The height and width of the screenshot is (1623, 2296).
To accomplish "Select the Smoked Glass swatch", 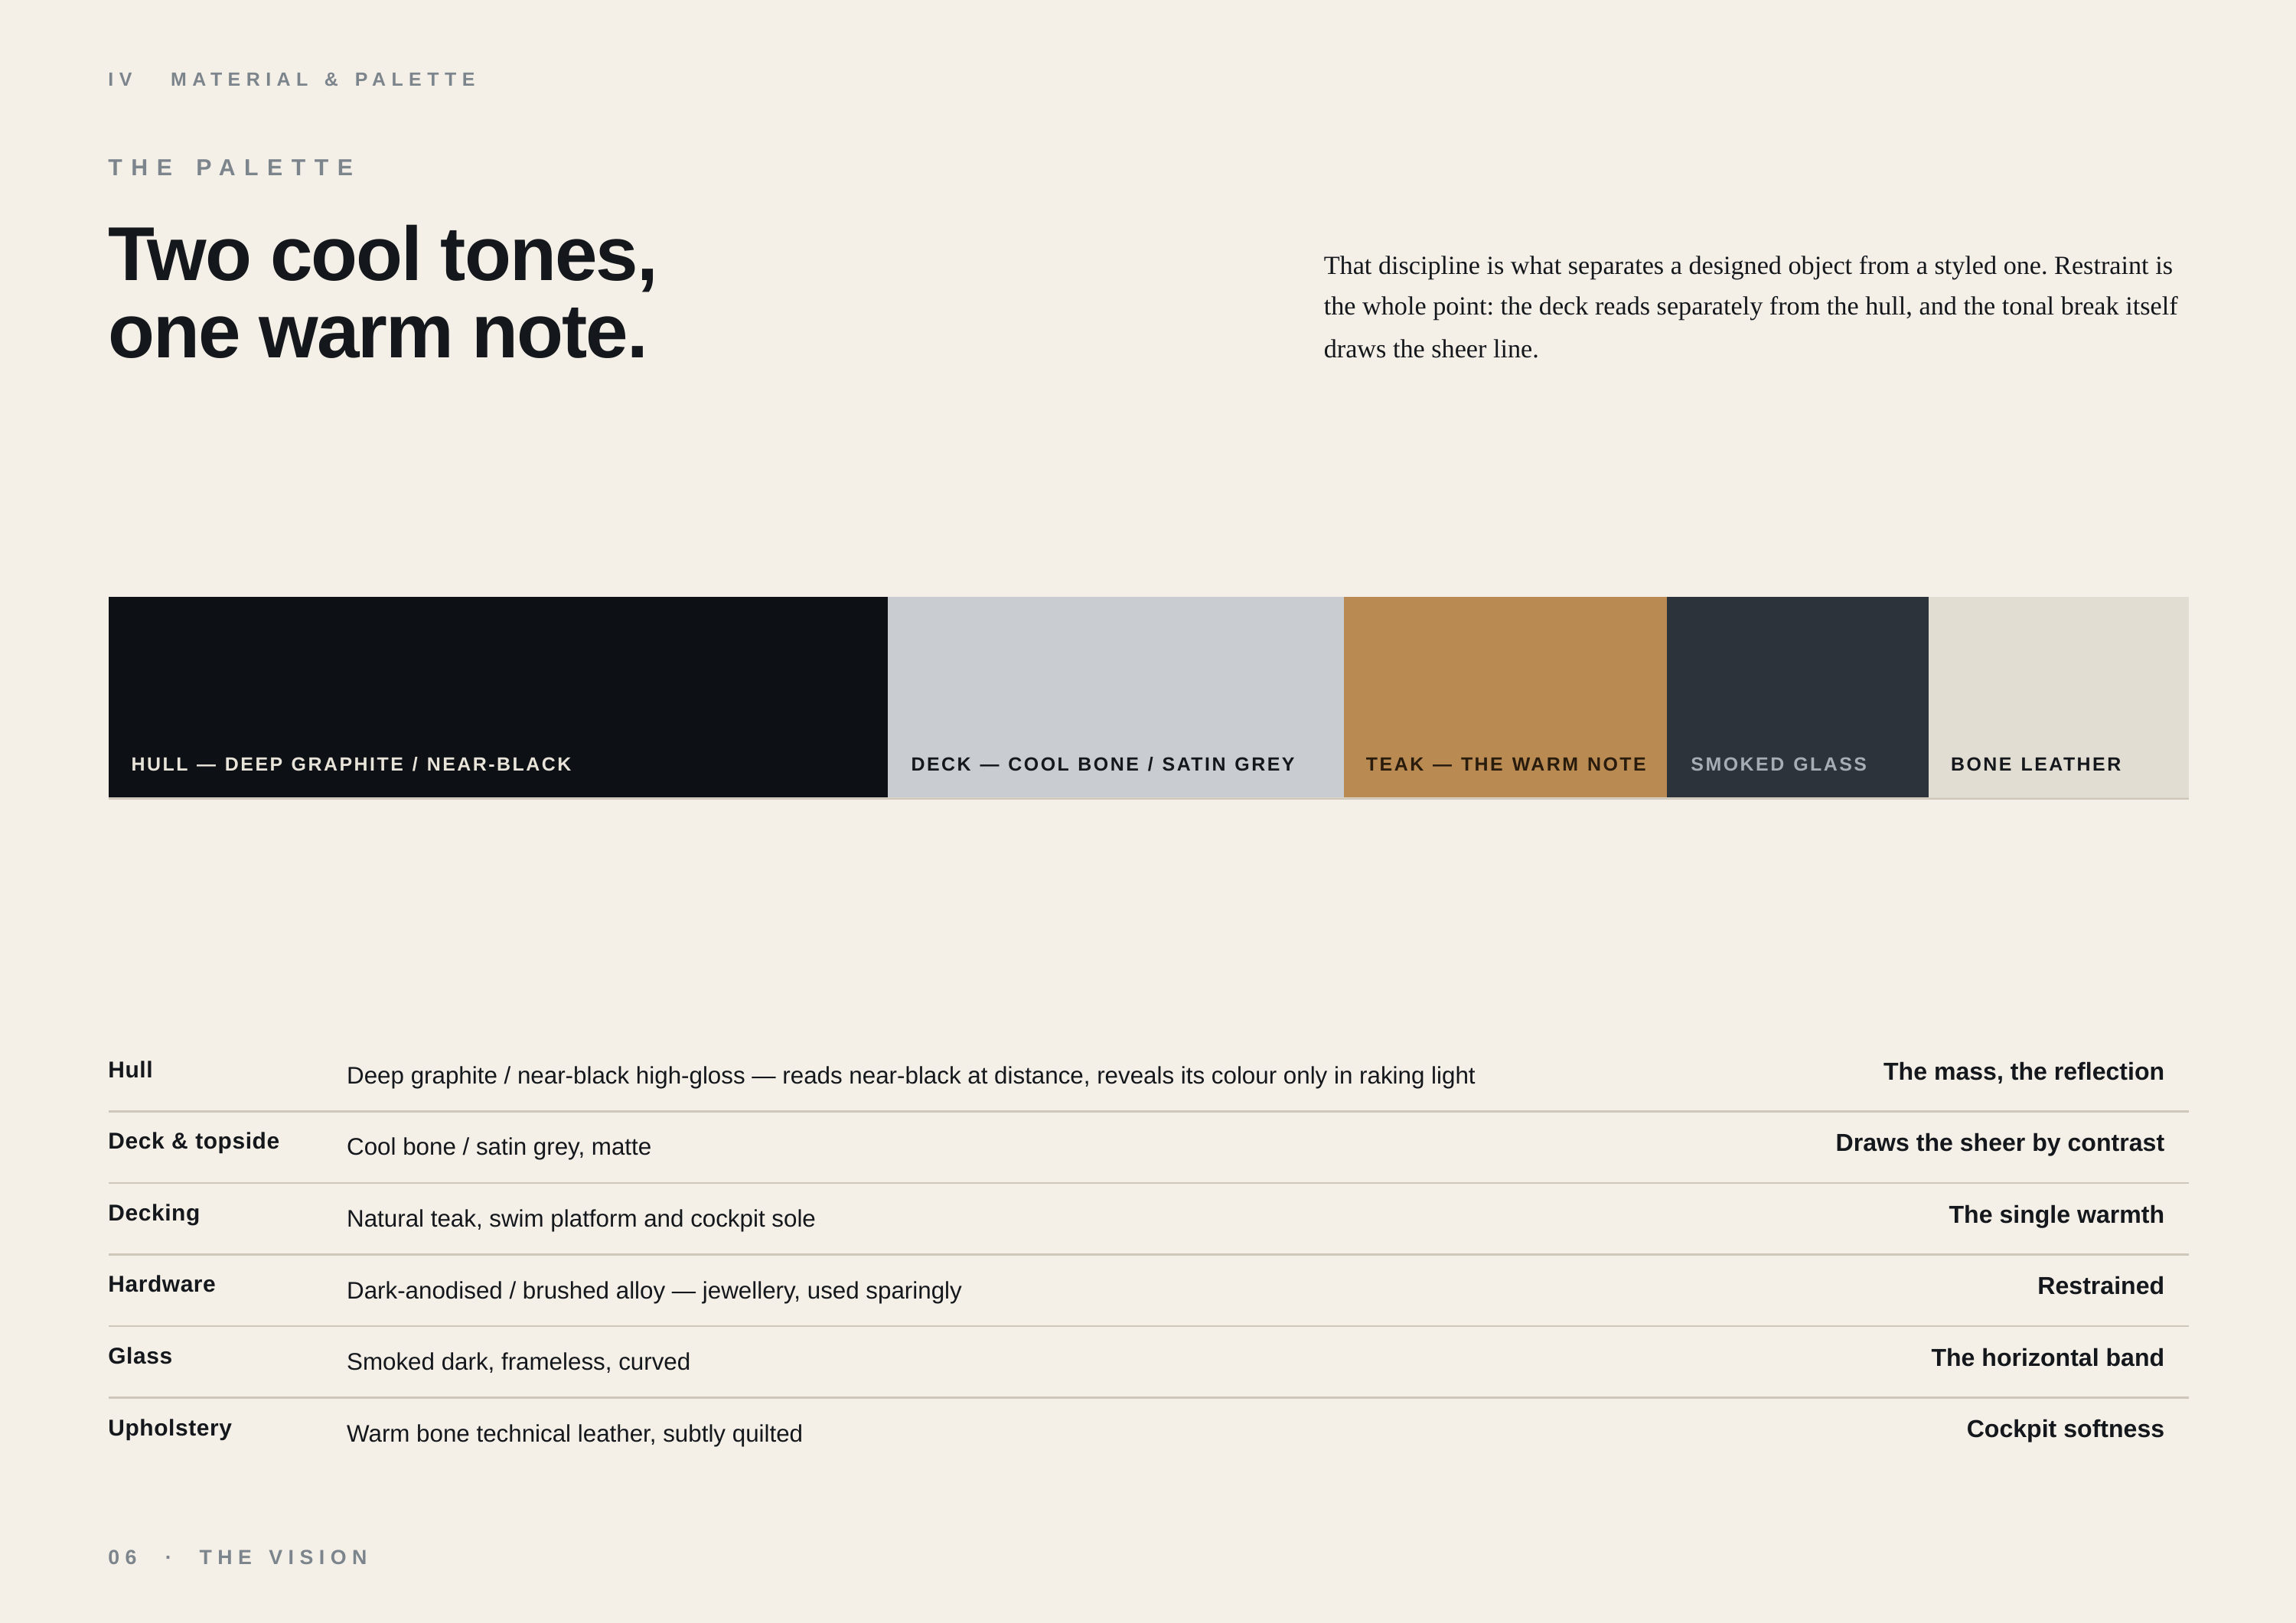I will point(1797,697).
